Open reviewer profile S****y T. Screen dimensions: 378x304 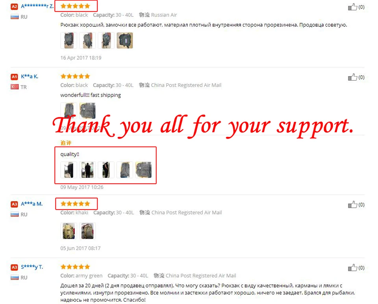[32, 267]
